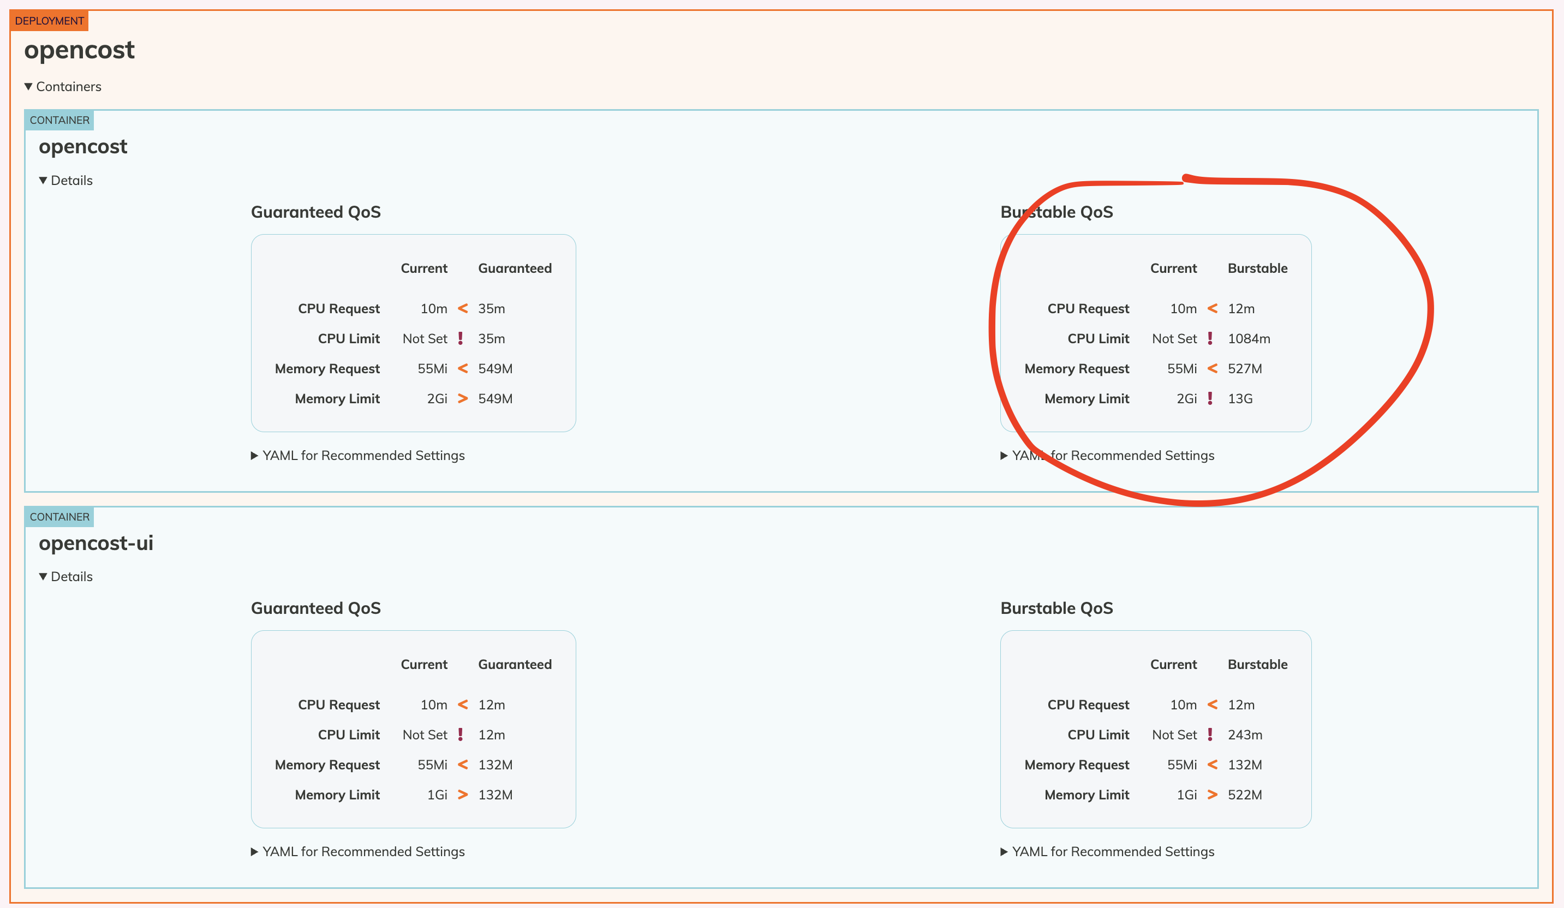Click the 2Gi current Memory Limit in opencost Guaranteed table
This screenshot has width=1564, height=908.
[x=437, y=398]
